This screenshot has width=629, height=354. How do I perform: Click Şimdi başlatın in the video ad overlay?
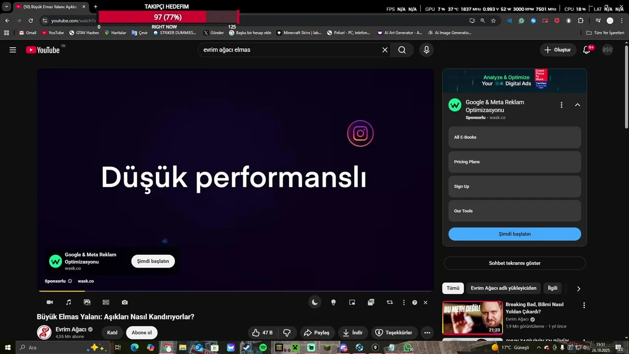pyautogui.click(x=153, y=261)
